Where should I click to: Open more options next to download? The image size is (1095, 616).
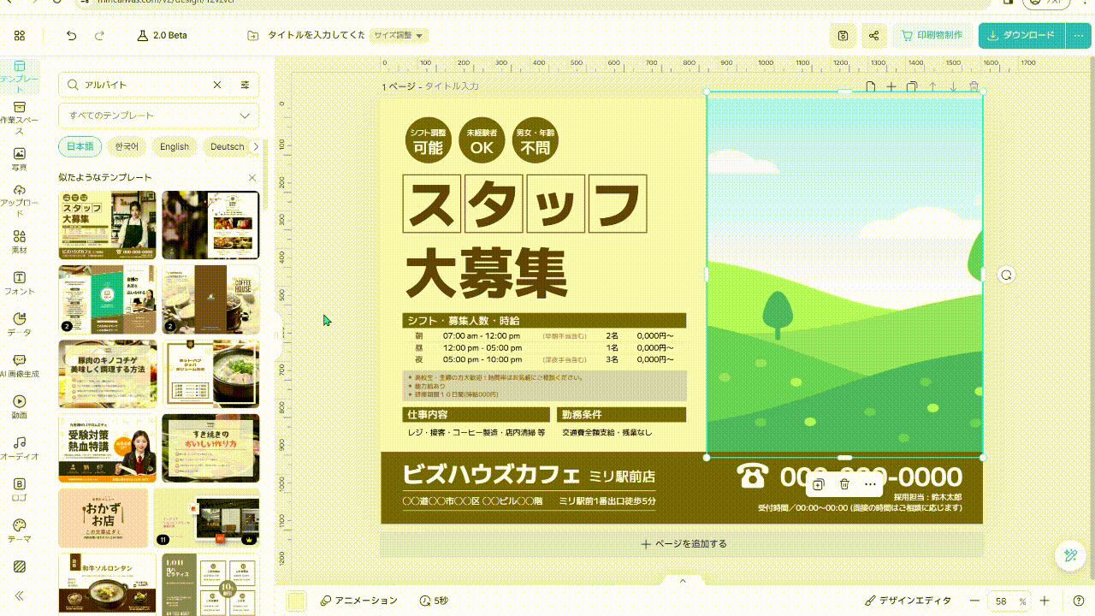(1077, 35)
